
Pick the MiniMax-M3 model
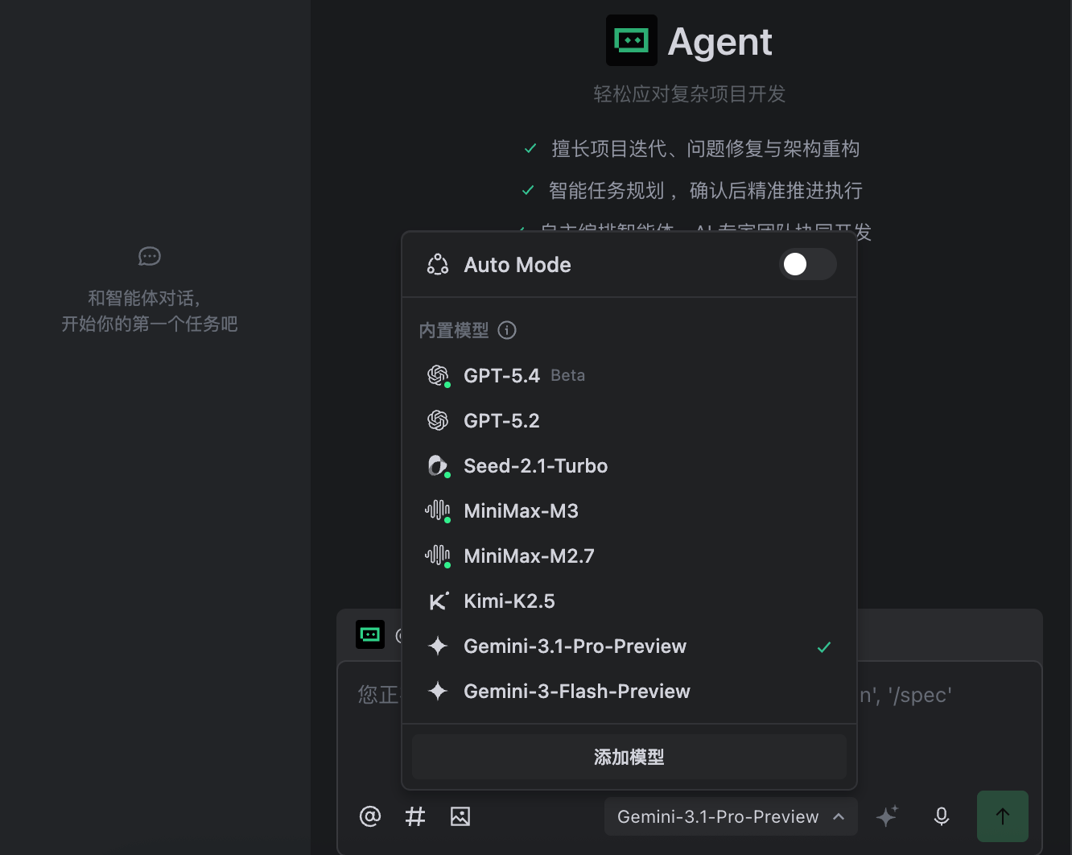coord(629,510)
